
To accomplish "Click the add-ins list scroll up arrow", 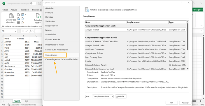I will point(188,22).
